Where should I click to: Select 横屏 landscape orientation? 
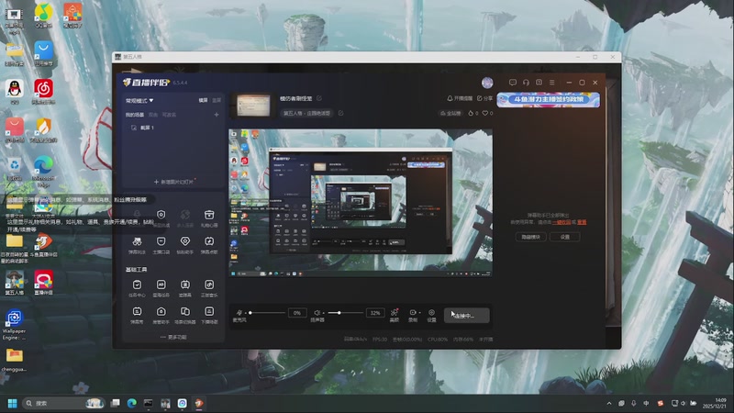click(x=203, y=100)
